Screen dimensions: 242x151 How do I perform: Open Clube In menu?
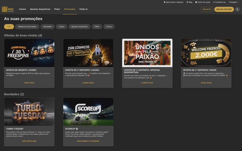coord(83,9)
